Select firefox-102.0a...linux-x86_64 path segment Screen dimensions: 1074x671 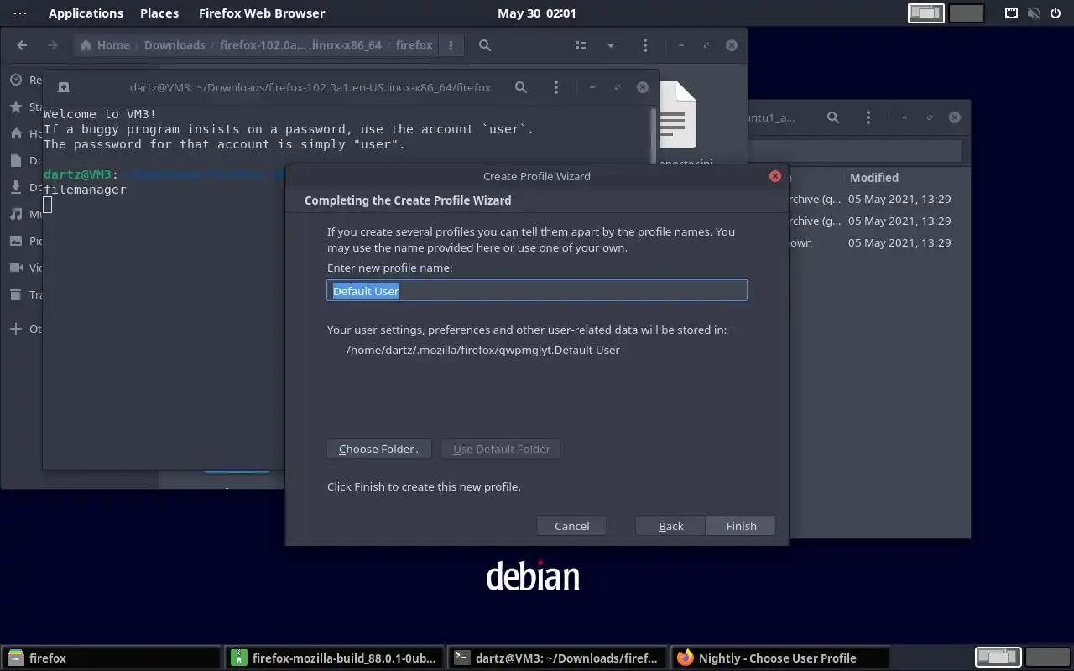[x=300, y=45]
